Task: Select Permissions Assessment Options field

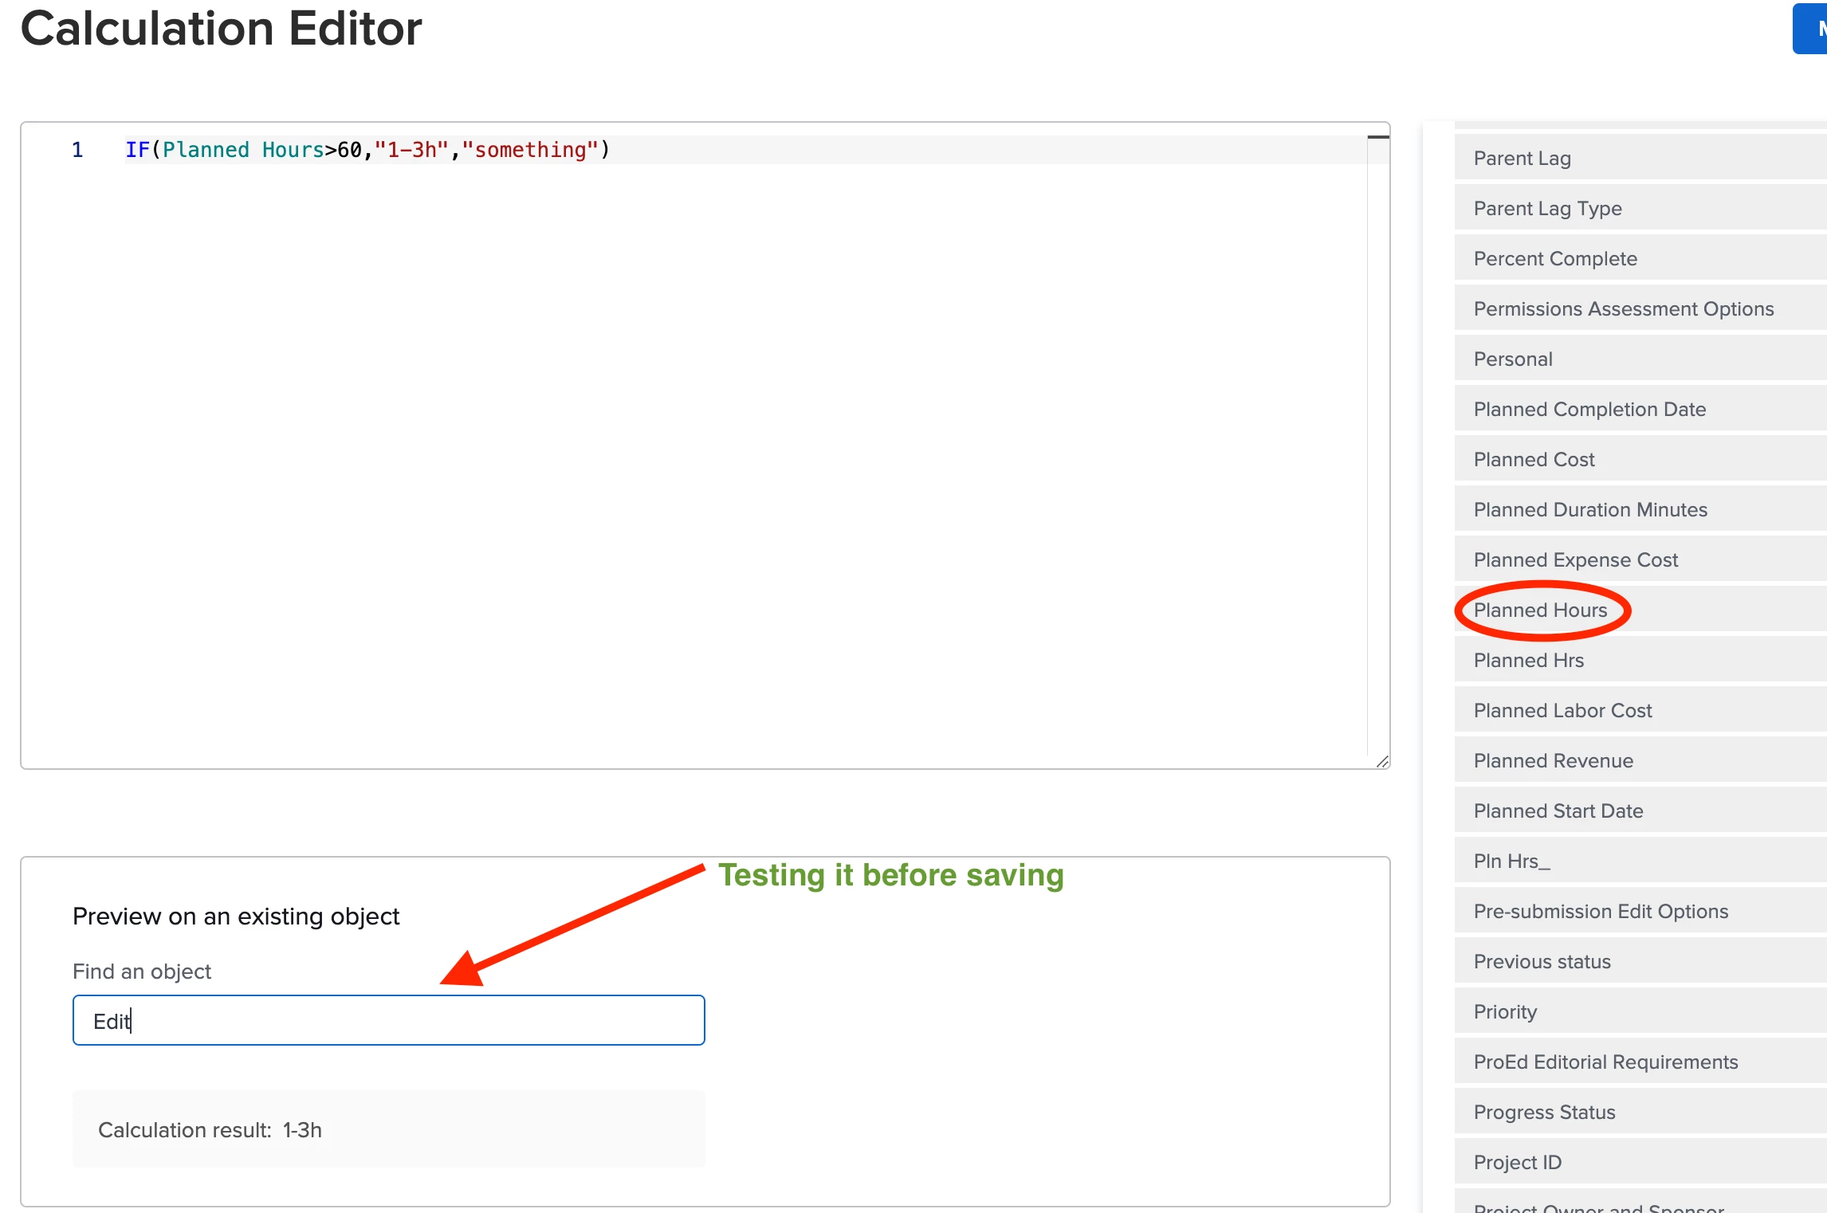Action: click(1623, 308)
